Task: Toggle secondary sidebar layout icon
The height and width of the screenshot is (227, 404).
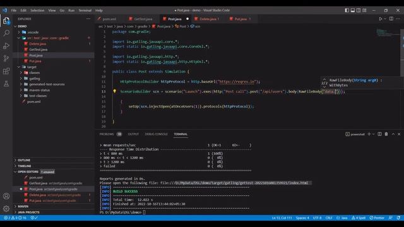Action: (359, 10)
